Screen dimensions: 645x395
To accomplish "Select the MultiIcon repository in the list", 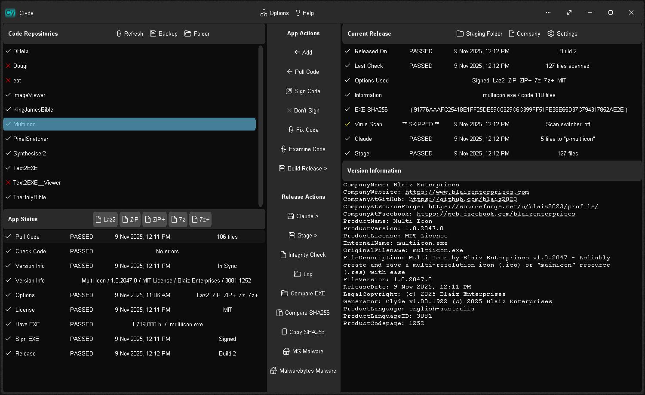I will coord(129,124).
